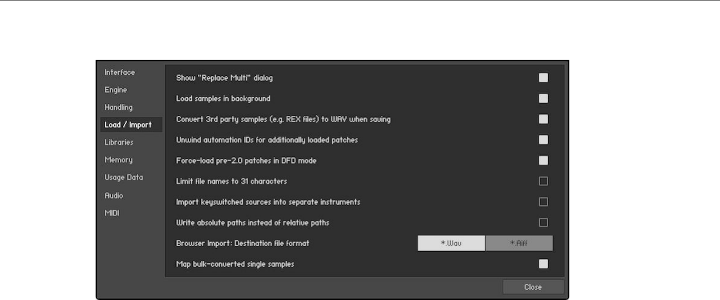Enable Import keyswitched sources into separate instruments
Viewport: 720px width, 300px height.
pyautogui.click(x=543, y=202)
